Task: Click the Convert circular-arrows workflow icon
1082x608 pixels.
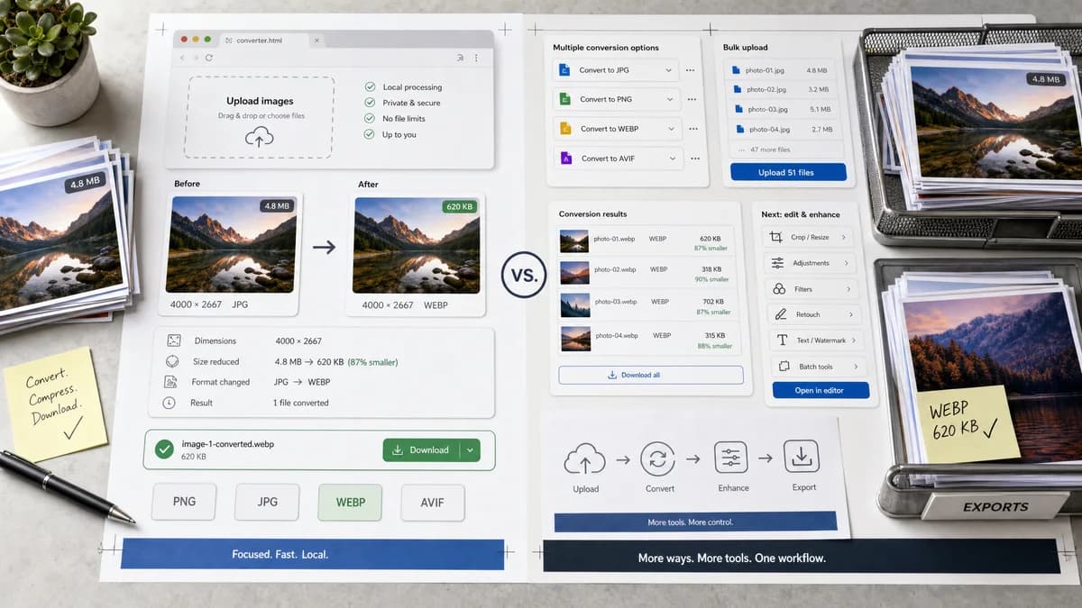Action: [x=658, y=459]
